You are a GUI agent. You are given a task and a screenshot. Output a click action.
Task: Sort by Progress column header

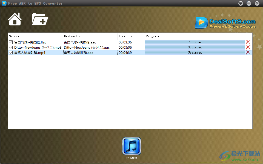(195, 36)
